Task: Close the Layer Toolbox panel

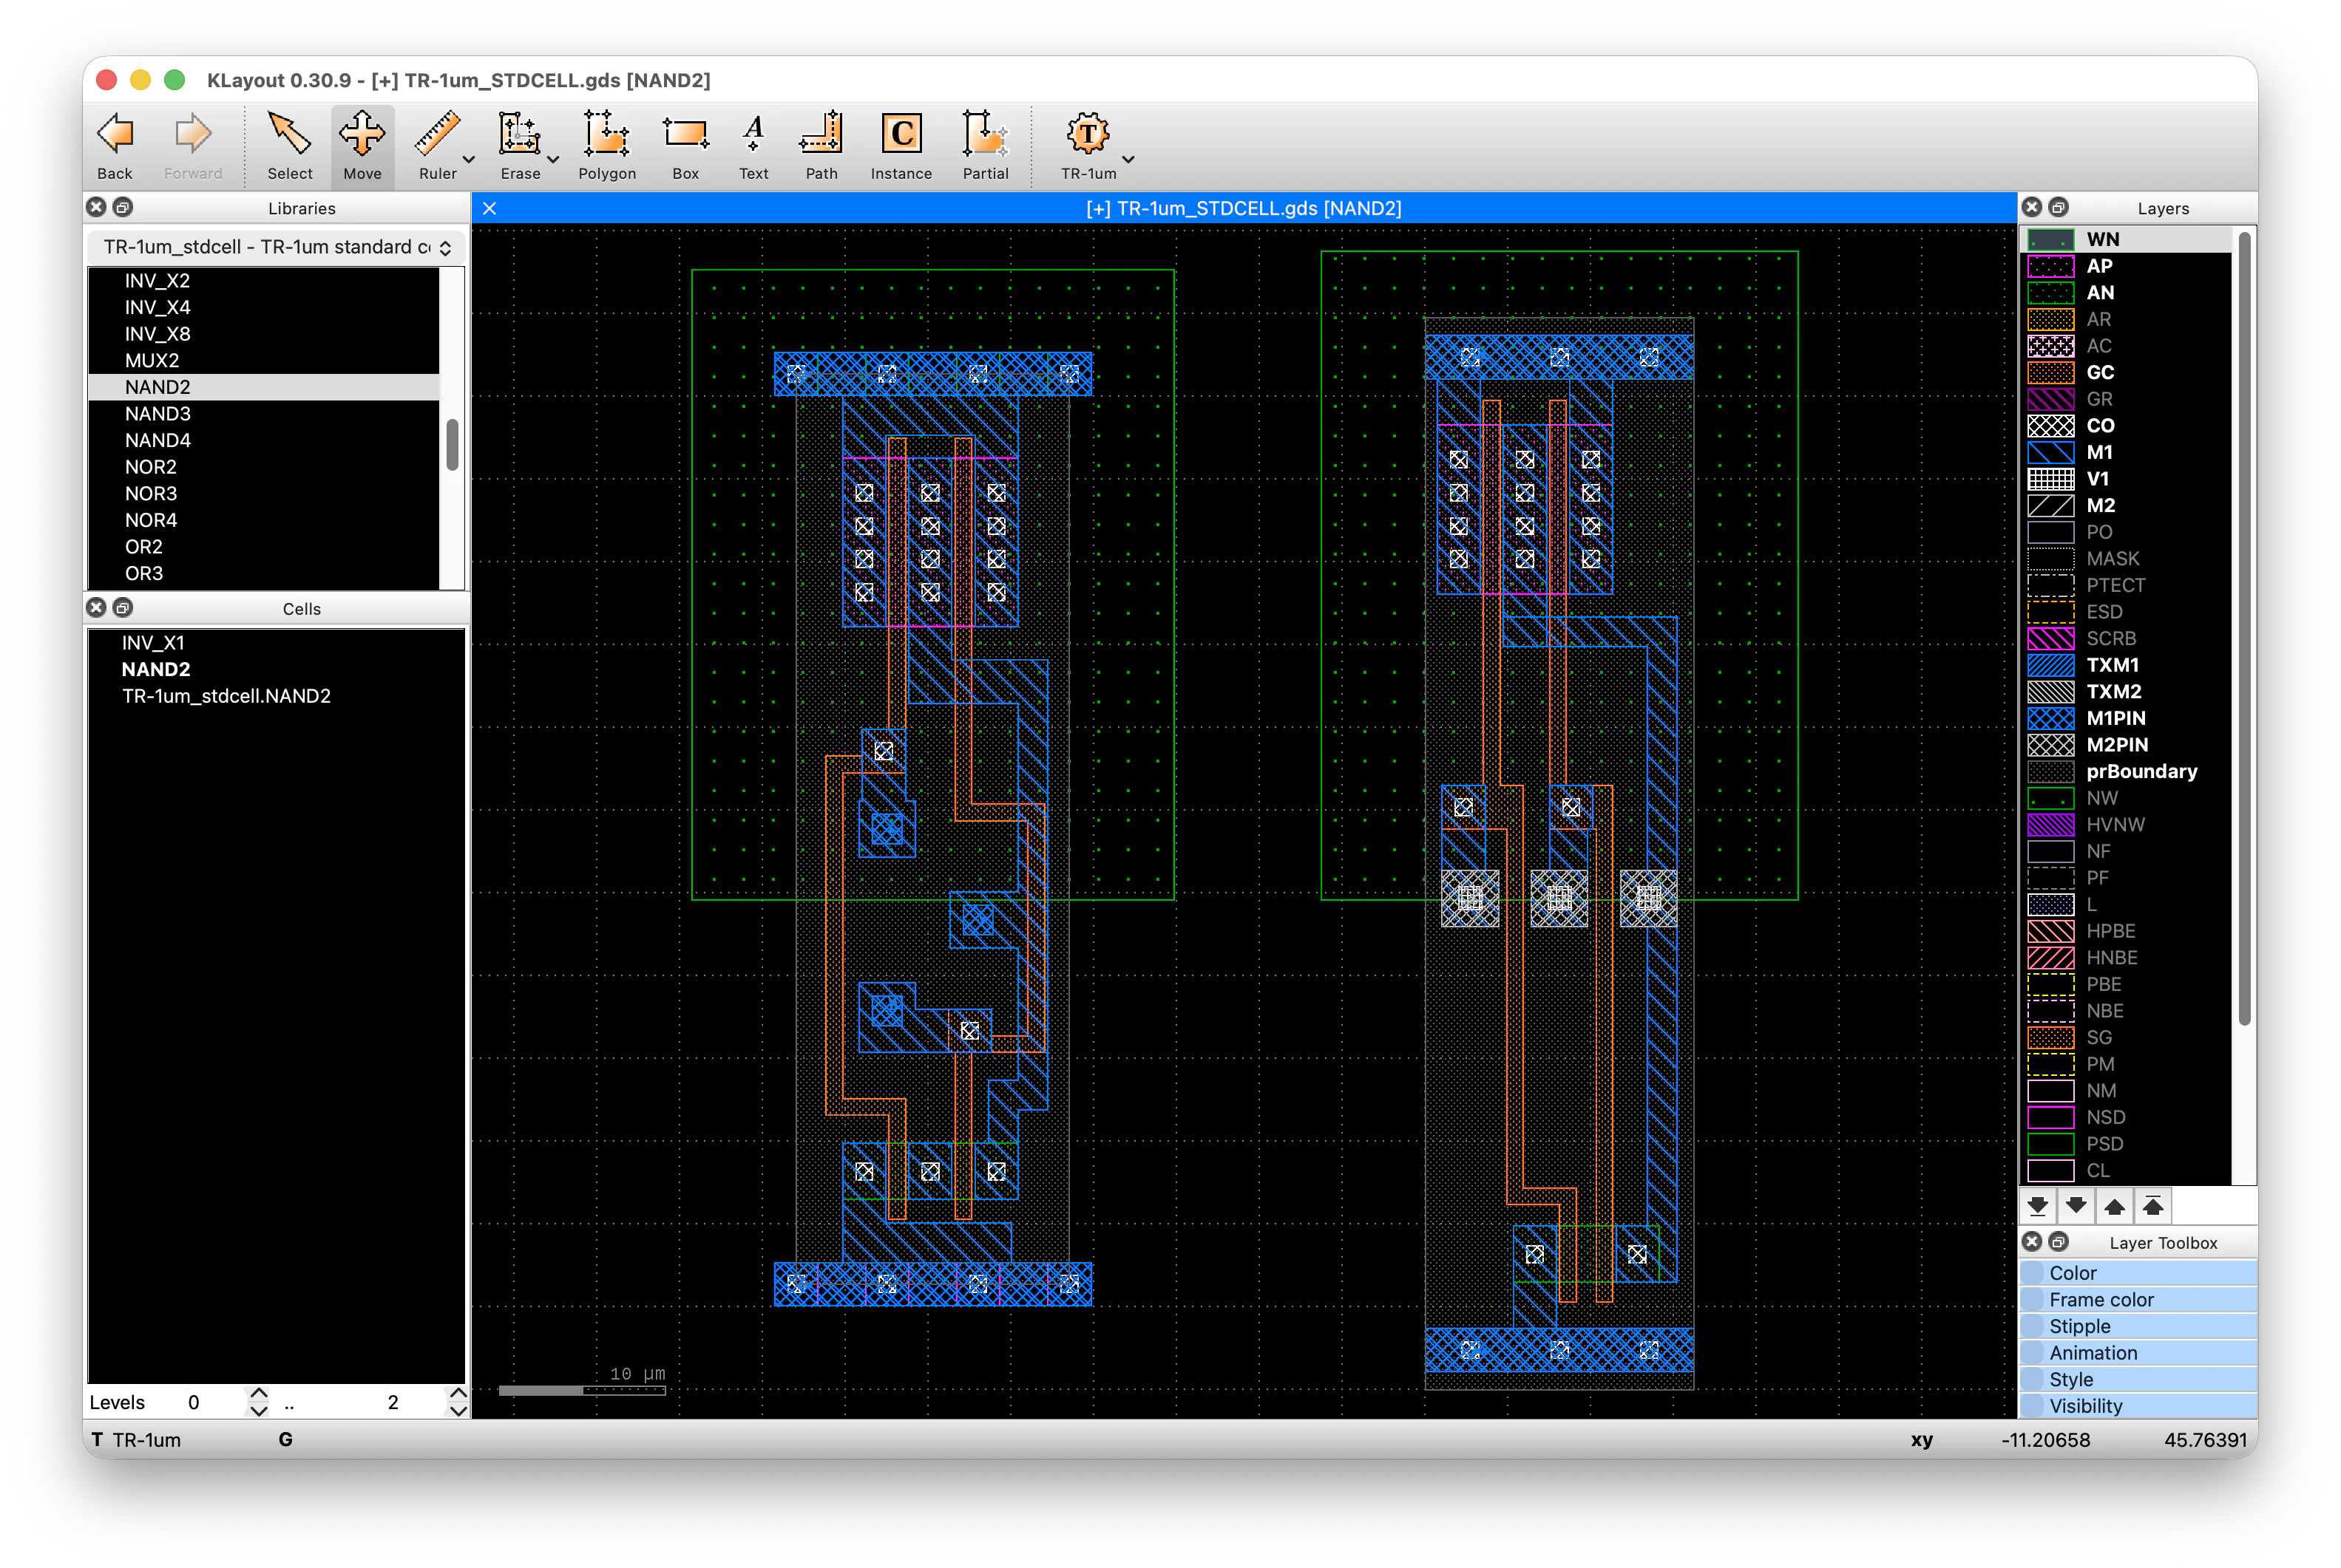Action: (x=2031, y=1242)
